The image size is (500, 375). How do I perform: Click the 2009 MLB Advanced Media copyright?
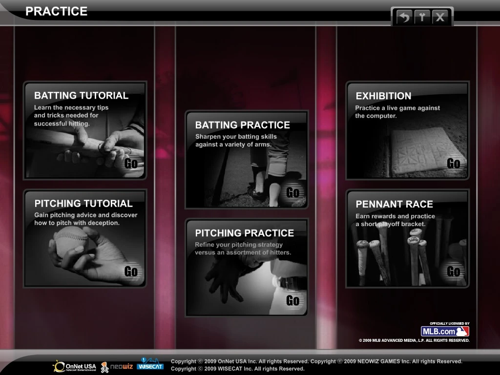click(x=414, y=340)
